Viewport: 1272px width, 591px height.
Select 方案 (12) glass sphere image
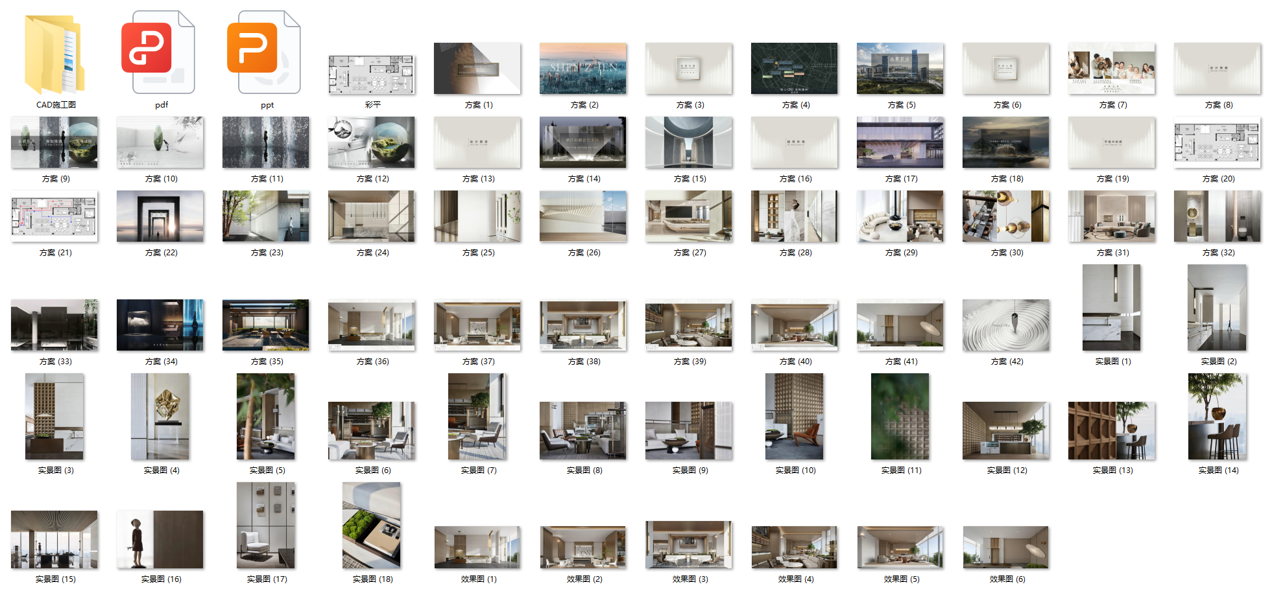[x=372, y=143]
